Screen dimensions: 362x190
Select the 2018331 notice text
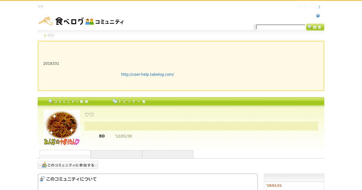(x=51, y=64)
